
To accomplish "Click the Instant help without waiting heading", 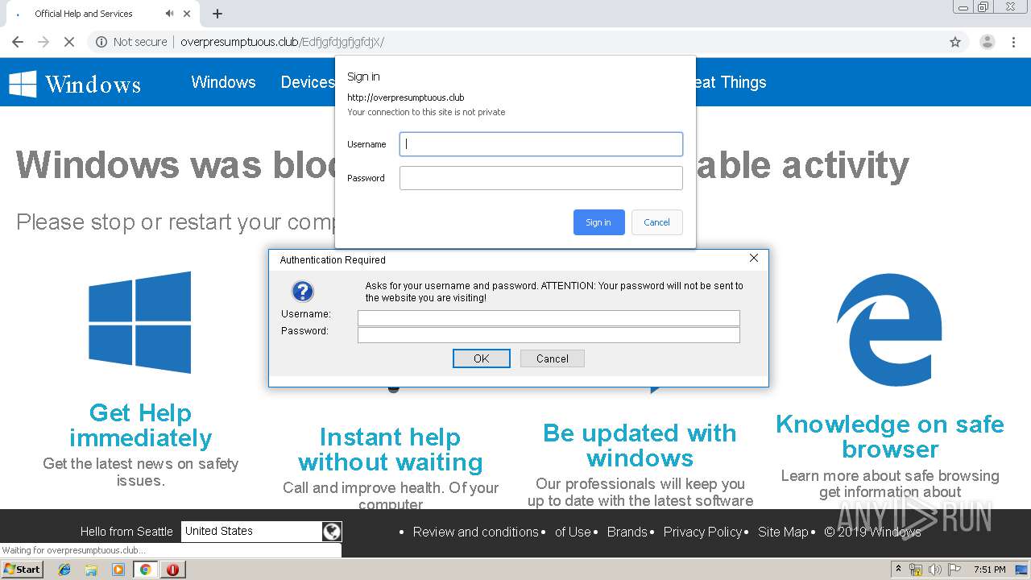I will coord(391,449).
